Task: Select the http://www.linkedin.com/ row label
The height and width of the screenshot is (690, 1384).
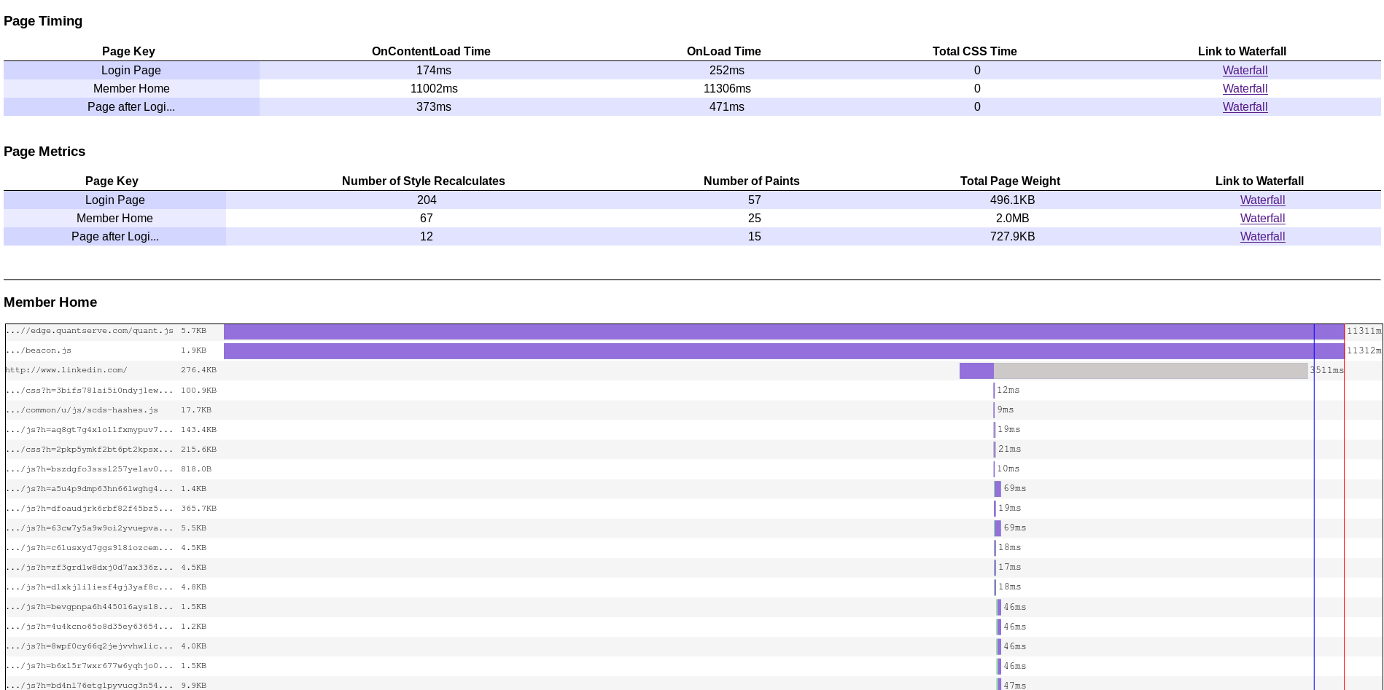Action: 66,370
